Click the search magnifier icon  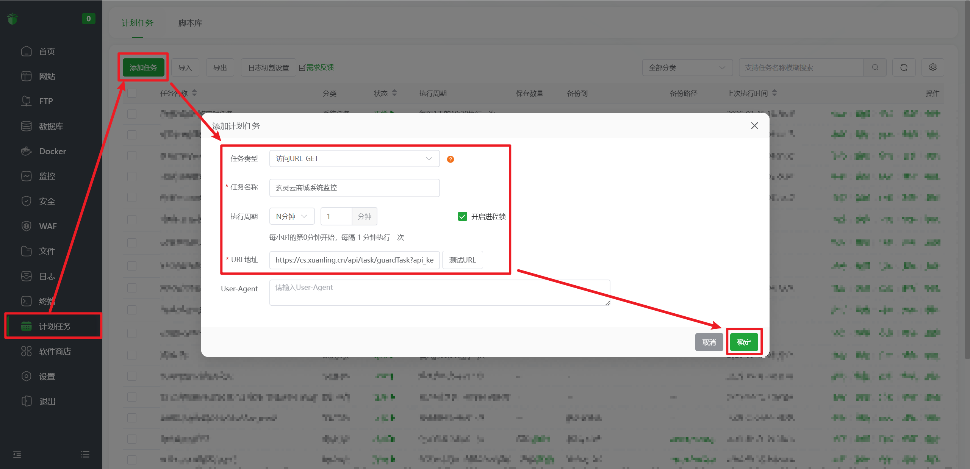(x=875, y=67)
